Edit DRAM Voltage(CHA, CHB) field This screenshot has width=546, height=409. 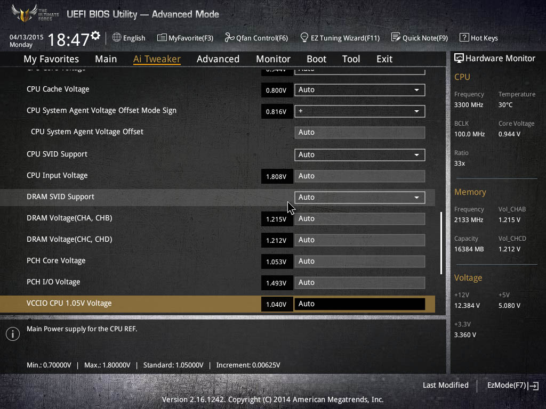(x=360, y=219)
